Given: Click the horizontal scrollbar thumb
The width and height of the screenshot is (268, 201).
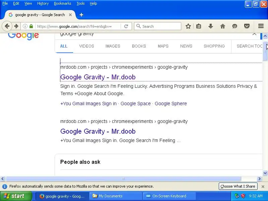Looking at the screenshot, I should pyautogui.click(x=123, y=179).
